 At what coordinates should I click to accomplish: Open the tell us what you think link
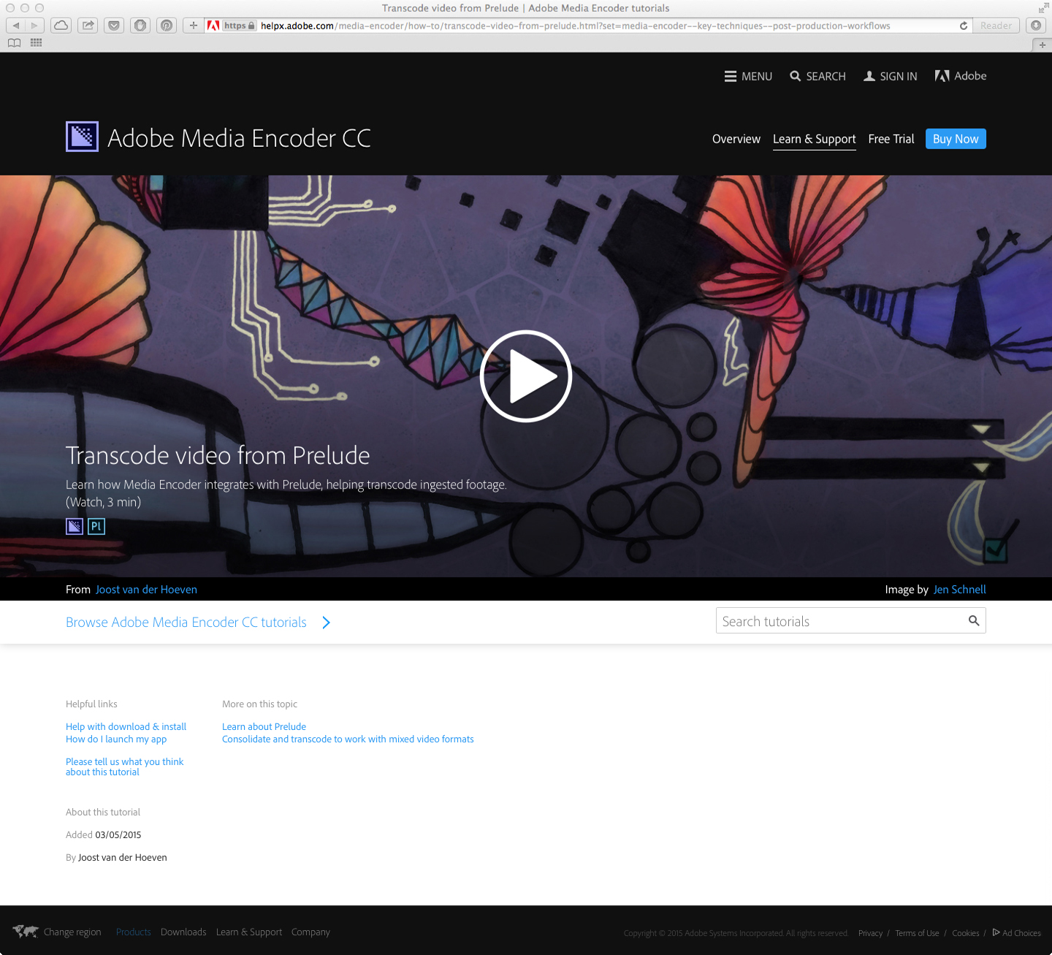(124, 766)
